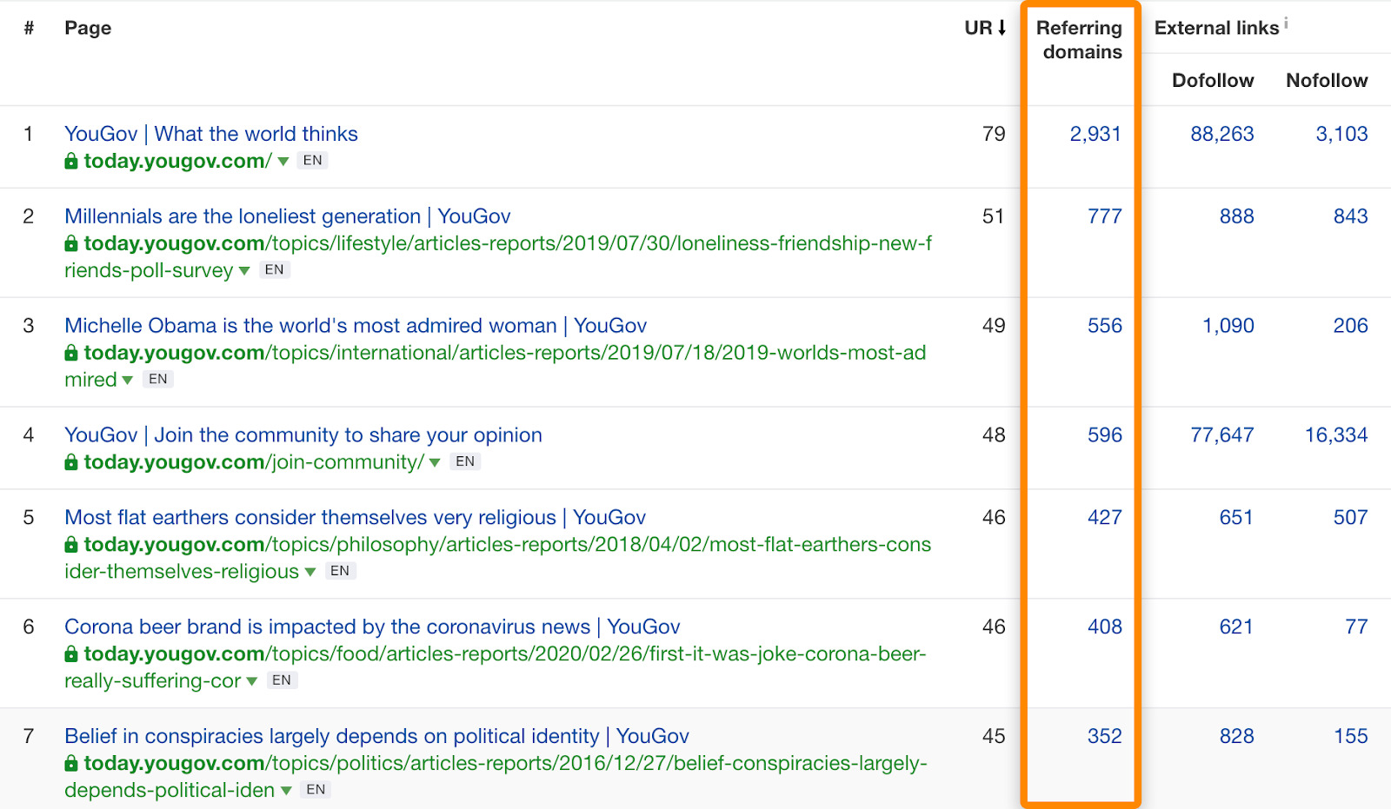The height and width of the screenshot is (809, 1391).
Task: Open the Corona beer brand article link
Action: (x=371, y=627)
